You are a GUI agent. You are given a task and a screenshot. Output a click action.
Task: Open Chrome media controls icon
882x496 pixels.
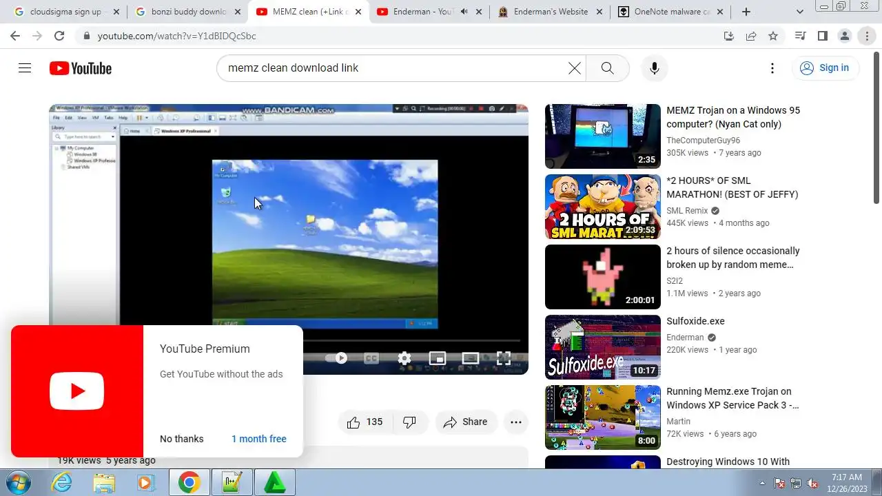coord(800,36)
